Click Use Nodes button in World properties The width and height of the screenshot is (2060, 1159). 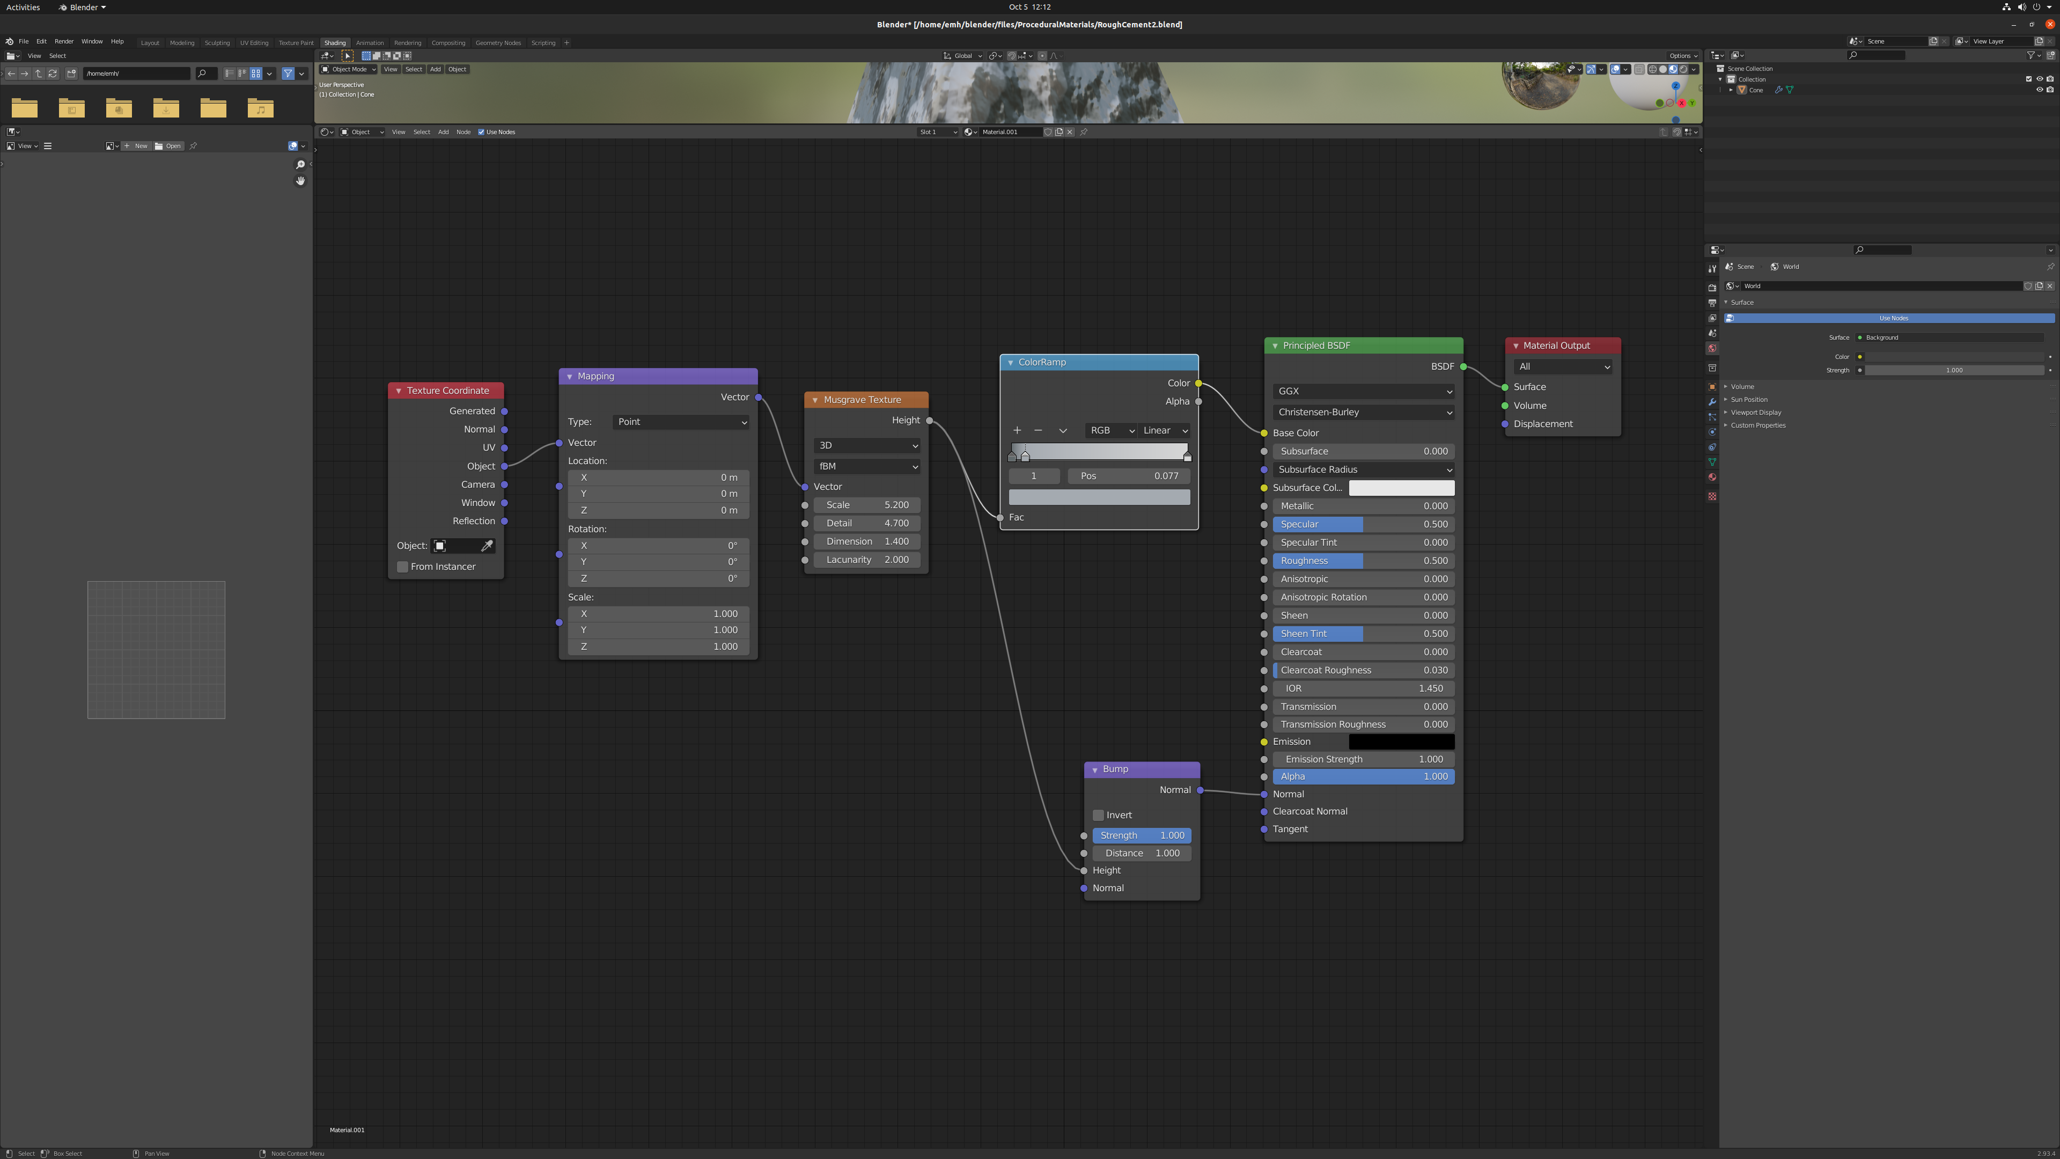click(1889, 318)
